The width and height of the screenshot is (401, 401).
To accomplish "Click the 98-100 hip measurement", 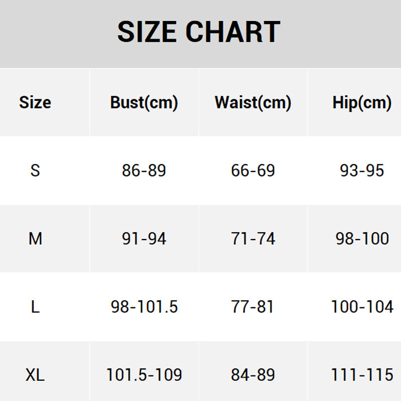I will (362, 239).
